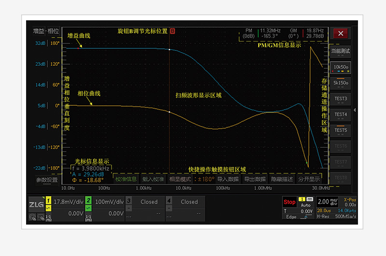Select the eraser clear icon beside touch icon
The height and width of the screenshot is (256, 386).
[41, 217]
